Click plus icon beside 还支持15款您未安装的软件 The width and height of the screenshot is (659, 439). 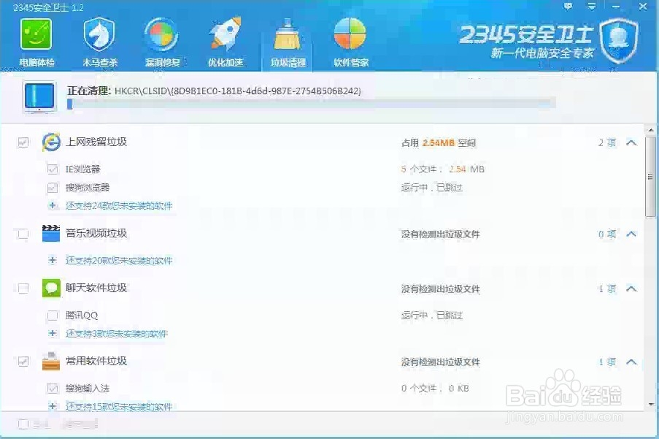[x=53, y=406]
